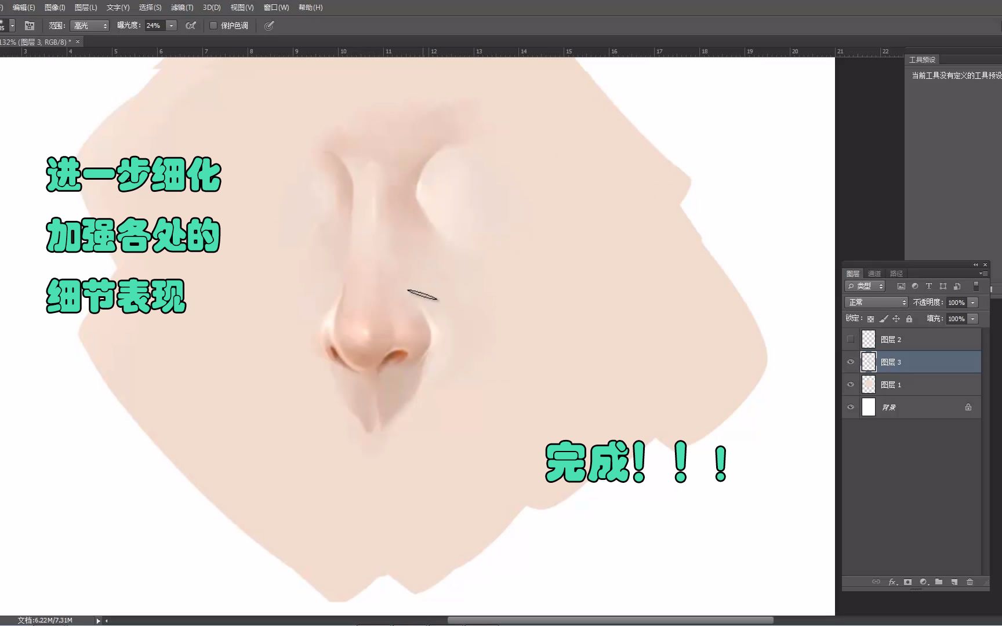This screenshot has height=626, width=1002.
Task: Lock image pixels brush icon
Action: tap(884, 319)
